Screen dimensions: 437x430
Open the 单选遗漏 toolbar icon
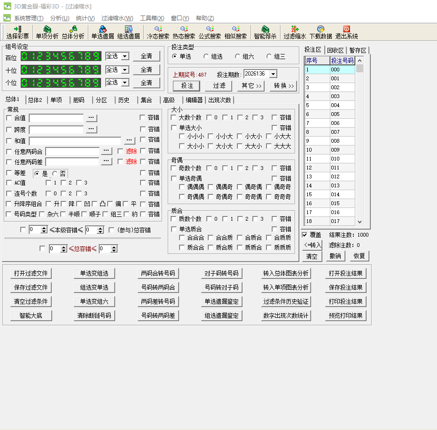point(102,32)
